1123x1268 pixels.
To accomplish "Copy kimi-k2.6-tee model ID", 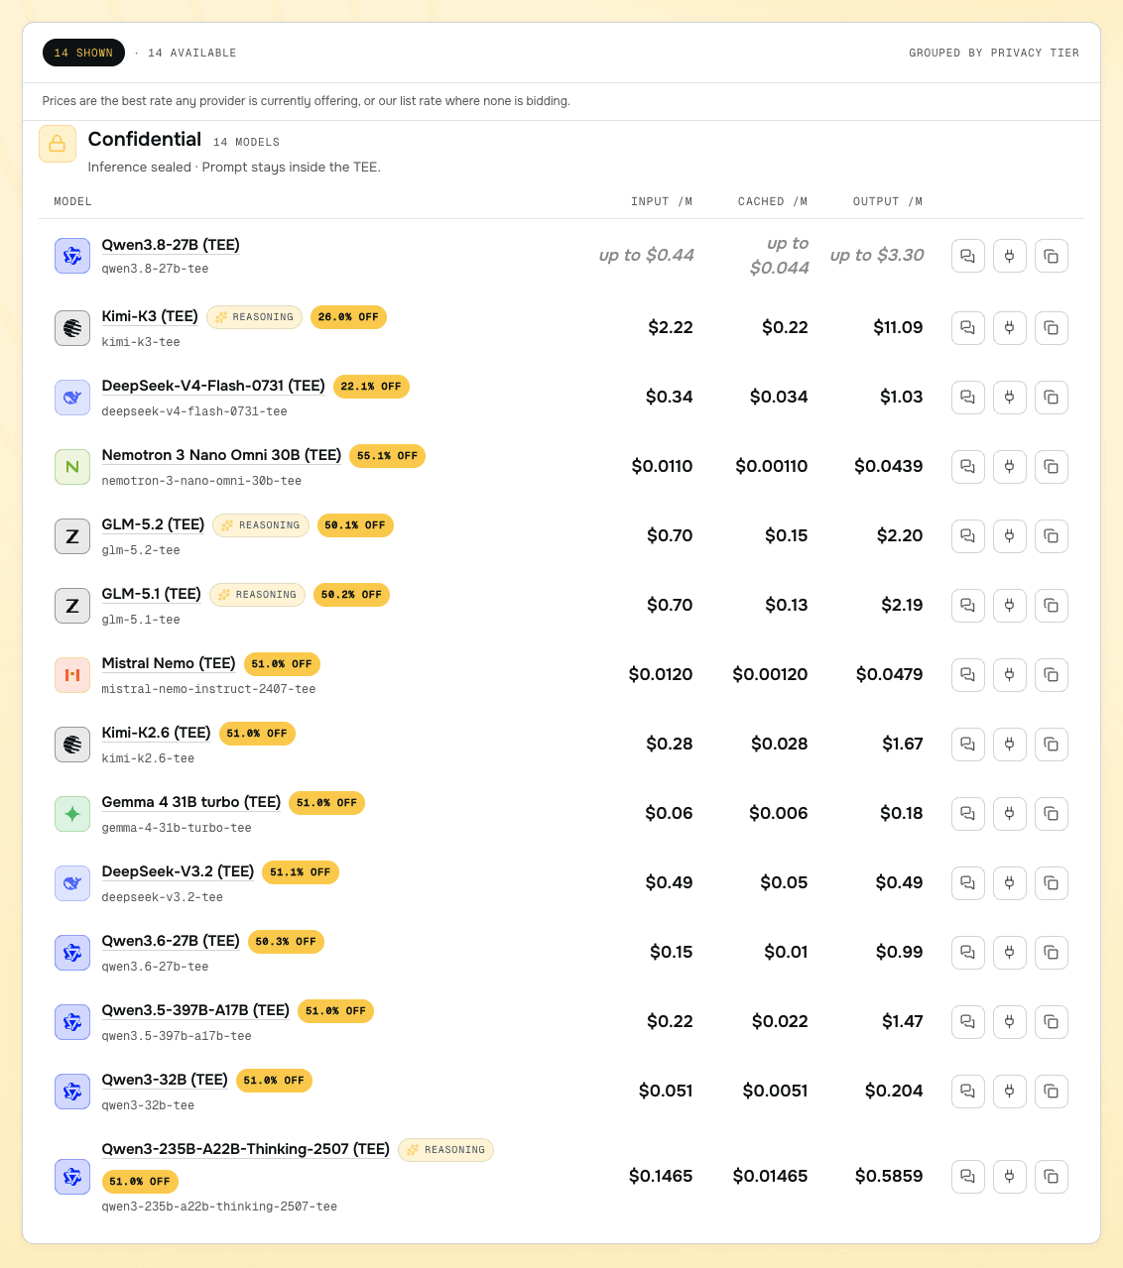I will tap(1052, 744).
